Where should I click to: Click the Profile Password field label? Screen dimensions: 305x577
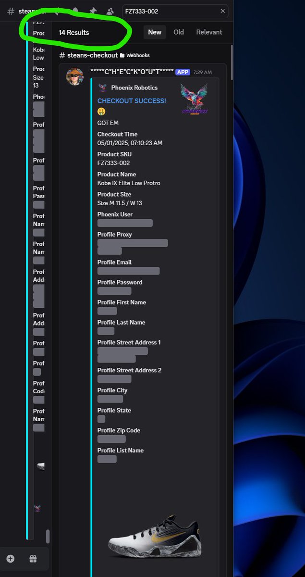[120, 283]
